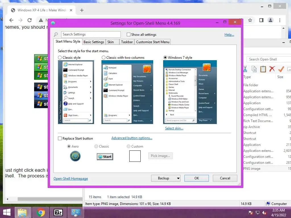
Task: Click the Select skin link
Action: pyautogui.click(x=174, y=128)
